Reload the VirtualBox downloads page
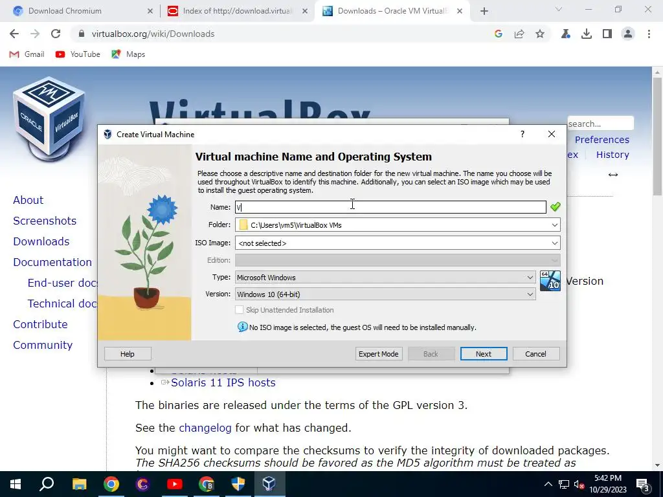This screenshot has width=663, height=497. (56, 34)
